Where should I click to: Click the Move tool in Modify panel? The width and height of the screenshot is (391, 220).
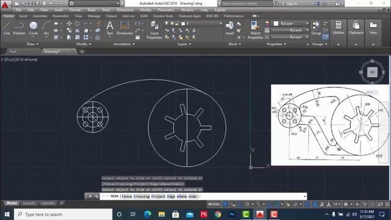coord(69,23)
